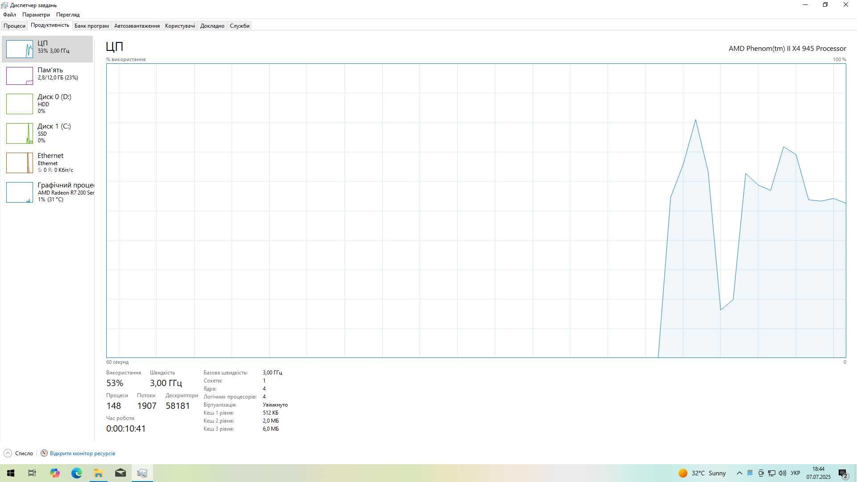Viewport: 857px width, 482px height.
Task: Open the Автозавантаження tab
Action: (x=137, y=26)
